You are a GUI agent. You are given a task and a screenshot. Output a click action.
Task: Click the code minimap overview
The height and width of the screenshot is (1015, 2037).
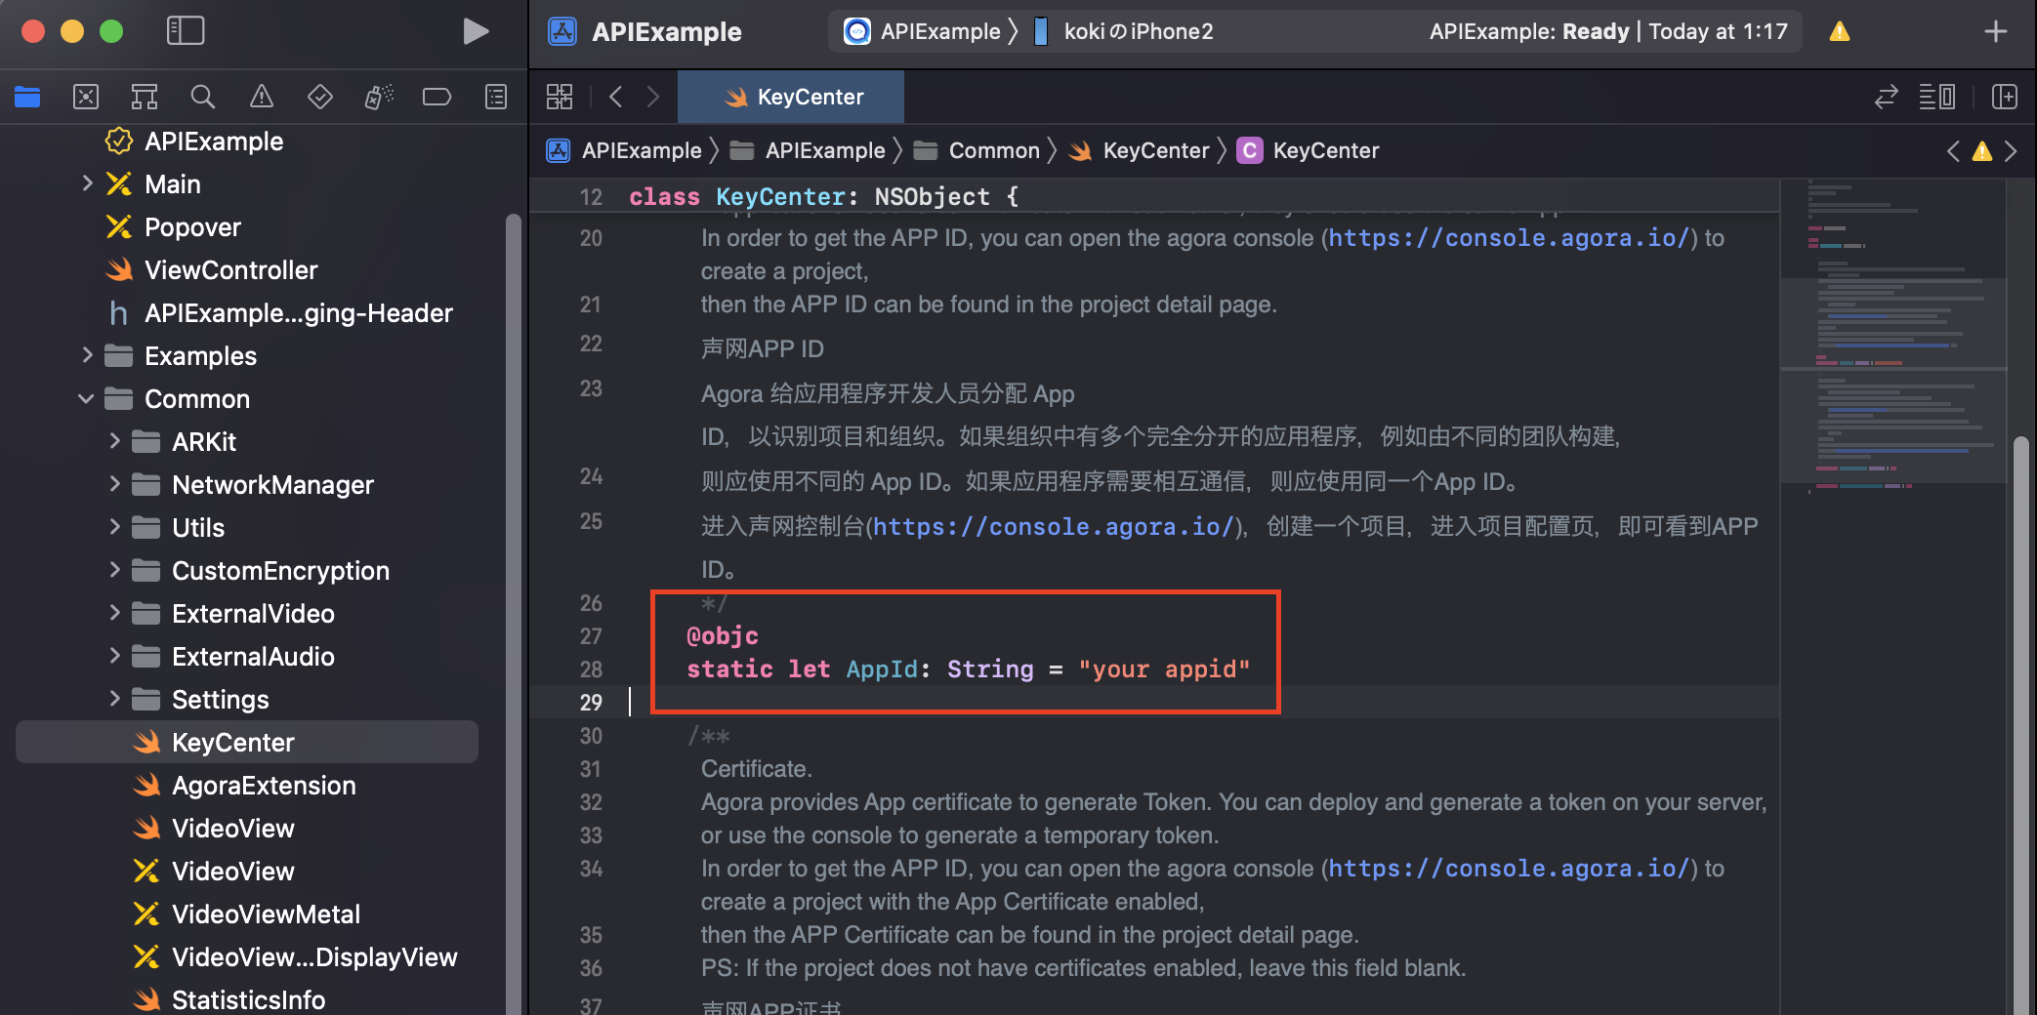point(1892,336)
